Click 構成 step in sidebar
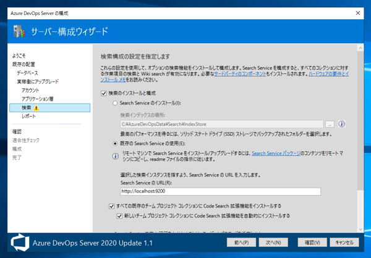 [x=17, y=149]
